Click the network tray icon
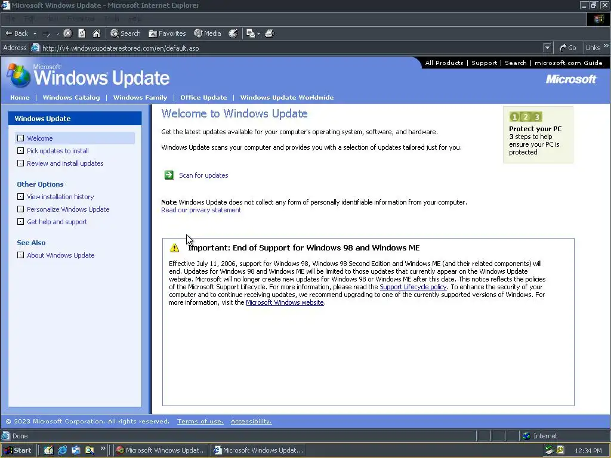Image resolution: width=611 pixels, height=458 pixels. tap(550, 450)
